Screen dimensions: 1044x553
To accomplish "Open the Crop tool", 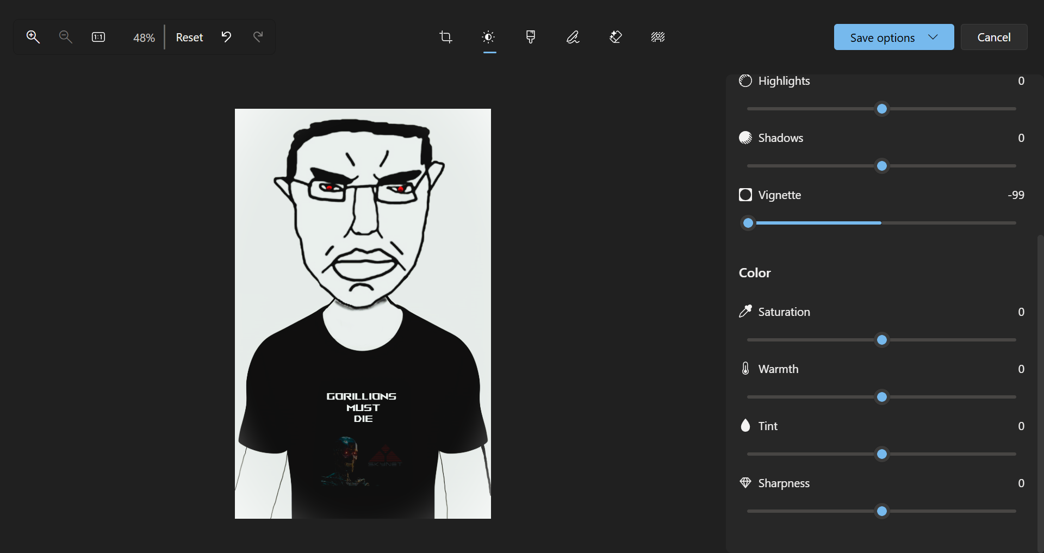I will pos(446,37).
